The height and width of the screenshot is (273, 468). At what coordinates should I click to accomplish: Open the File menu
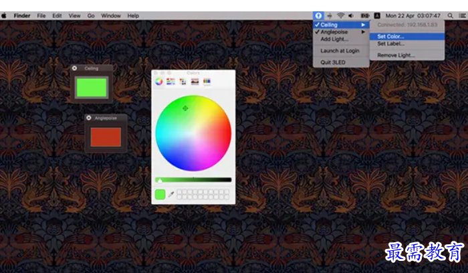click(41, 15)
